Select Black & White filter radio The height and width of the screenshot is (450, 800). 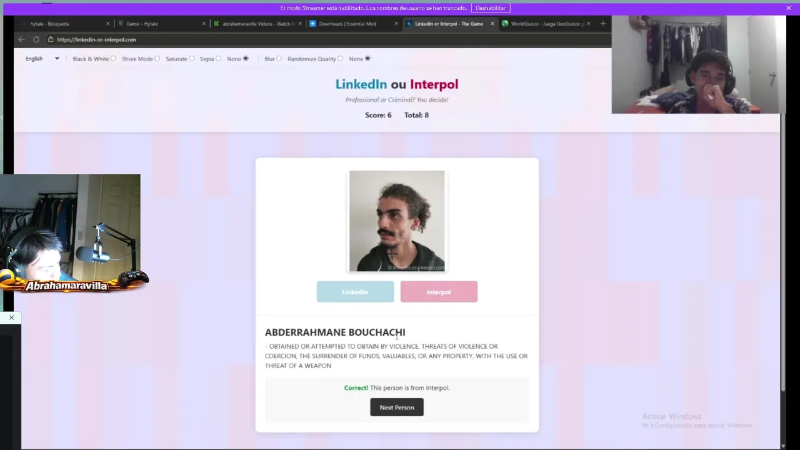click(x=113, y=59)
